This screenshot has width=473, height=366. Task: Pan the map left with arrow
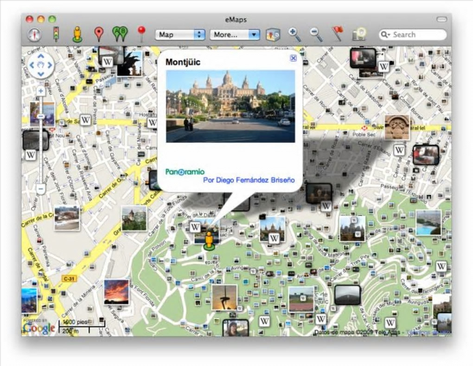pos(32,65)
